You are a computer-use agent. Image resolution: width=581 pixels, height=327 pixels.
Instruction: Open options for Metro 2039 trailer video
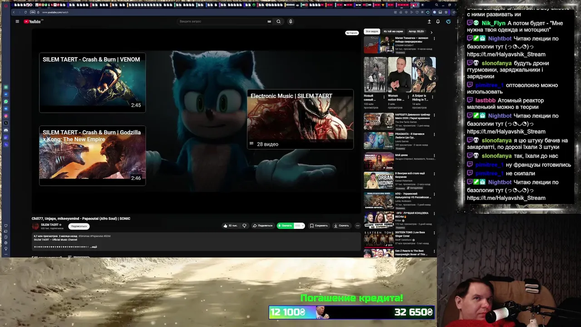434,115
